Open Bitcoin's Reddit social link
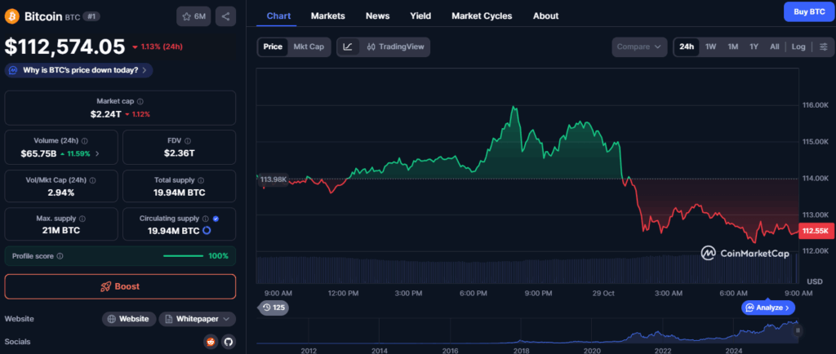 point(211,342)
